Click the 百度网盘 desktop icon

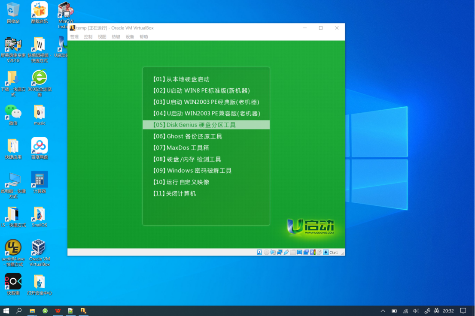point(40,149)
